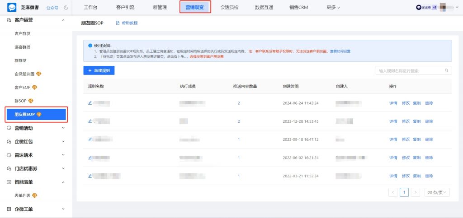Click edit pencil icon of 2024-06-24 rule

tap(90, 103)
